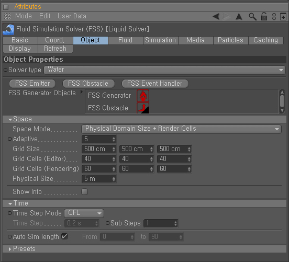Enable the Show Info checkbox
The image size is (289, 262).
(85, 192)
